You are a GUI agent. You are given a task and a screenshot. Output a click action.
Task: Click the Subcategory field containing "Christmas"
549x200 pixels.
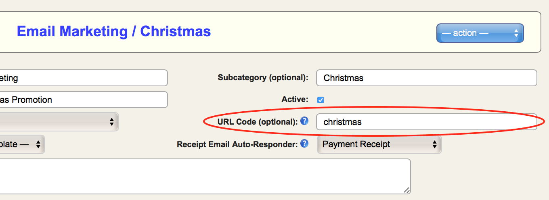[x=426, y=78]
